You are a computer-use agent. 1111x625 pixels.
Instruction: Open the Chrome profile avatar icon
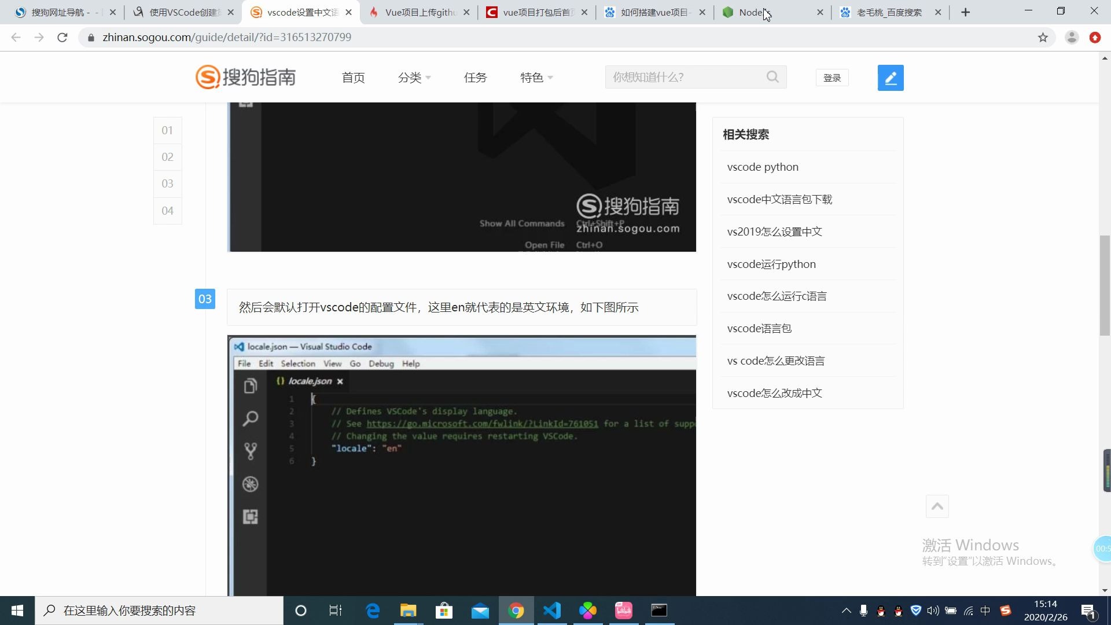pyautogui.click(x=1072, y=38)
